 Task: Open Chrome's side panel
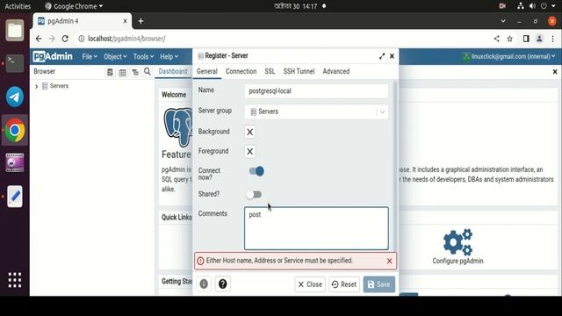tap(526, 39)
